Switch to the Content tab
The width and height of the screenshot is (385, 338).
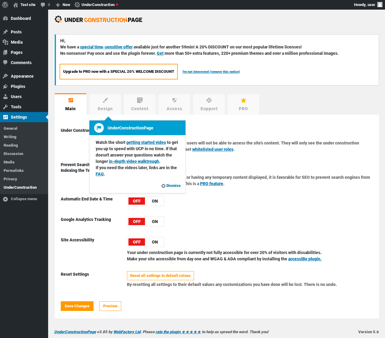pyautogui.click(x=140, y=104)
